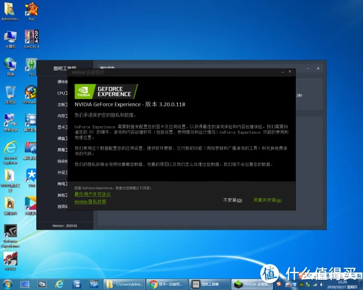Launch the SimCity 4 desktop shortcut
The height and width of the screenshot is (290, 363).
31,39
